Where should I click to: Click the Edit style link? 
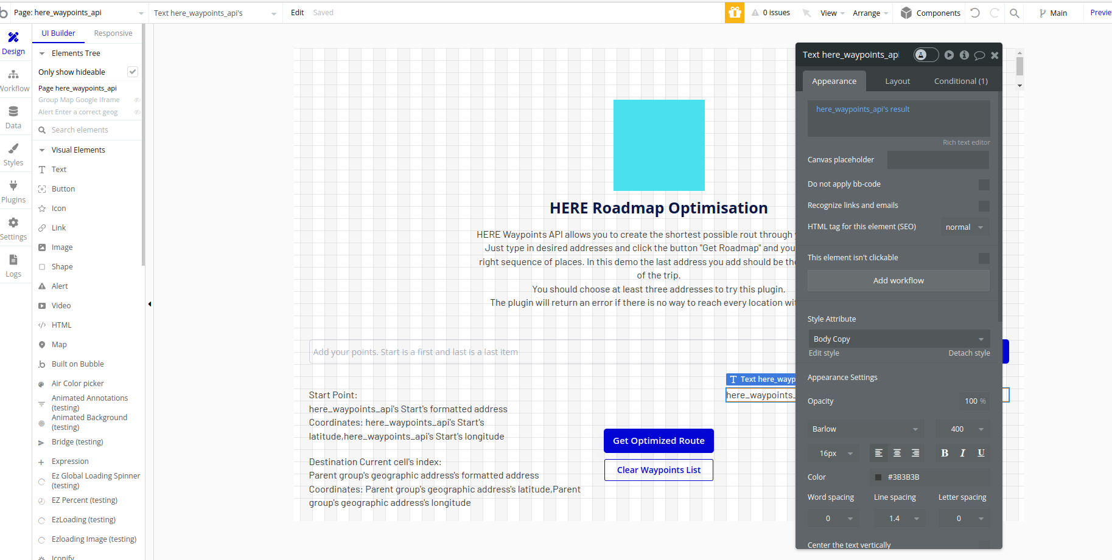(x=824, y=353)
